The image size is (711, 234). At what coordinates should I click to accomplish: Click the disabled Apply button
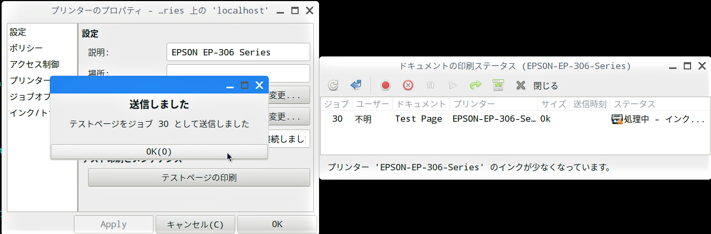click(x=114, y=225)
